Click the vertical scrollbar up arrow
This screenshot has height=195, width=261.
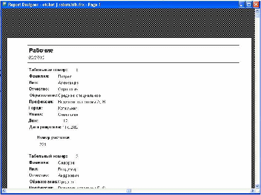(x=257, y=11)
